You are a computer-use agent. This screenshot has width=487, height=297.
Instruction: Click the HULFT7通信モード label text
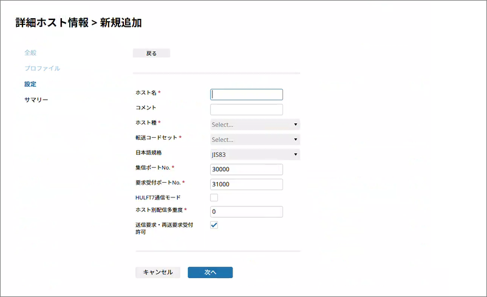coord(158,197)
